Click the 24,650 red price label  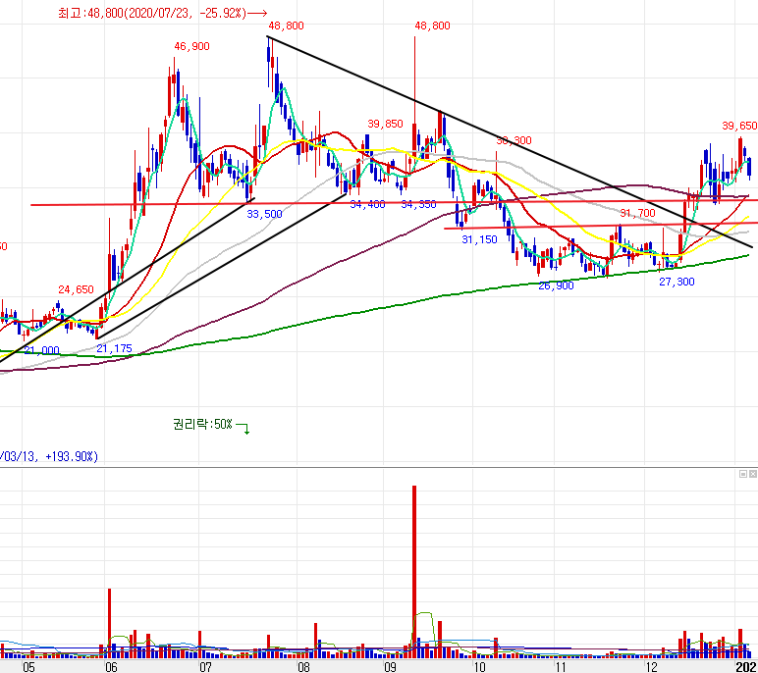[76, 289]
